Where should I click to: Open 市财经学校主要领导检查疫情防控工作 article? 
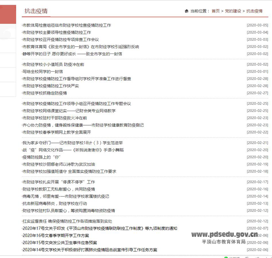click(57, 33)
